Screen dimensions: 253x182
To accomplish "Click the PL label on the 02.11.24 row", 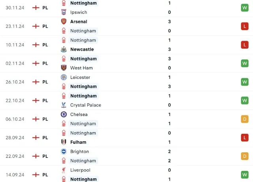I will [x=45, y=63].
